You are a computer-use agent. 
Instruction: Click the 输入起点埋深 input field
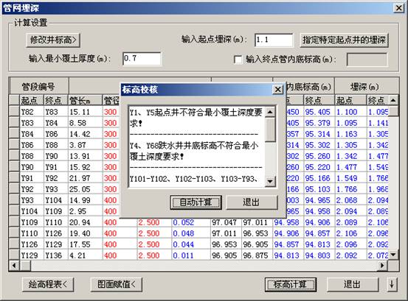click(274, 40)
